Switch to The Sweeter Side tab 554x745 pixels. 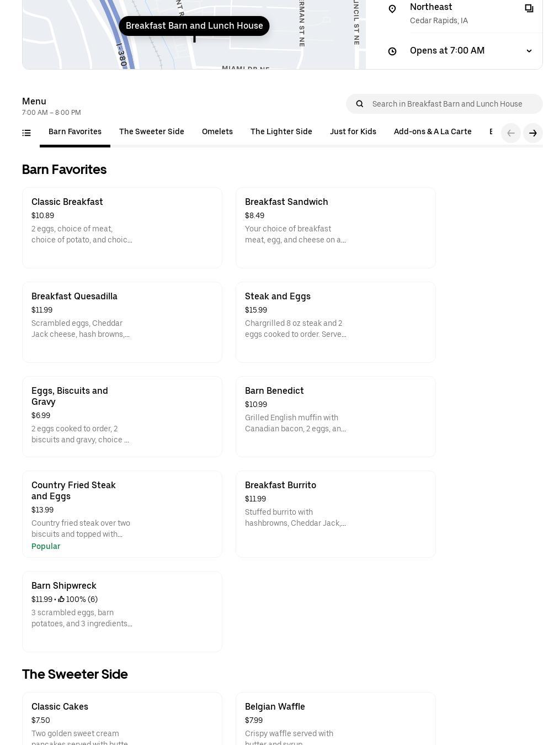(x=151, y=132)
